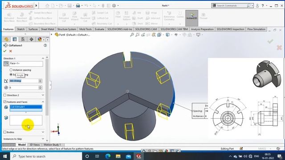285x160 pixels.
Task: Expand Part4 flyout tree arrow
Action: pos(52,35)
